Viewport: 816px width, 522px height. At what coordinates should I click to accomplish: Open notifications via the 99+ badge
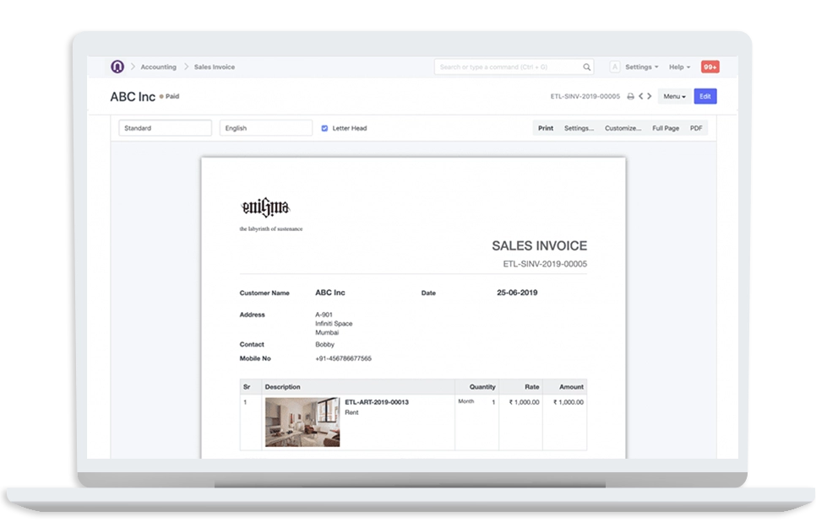coord(710,67)
